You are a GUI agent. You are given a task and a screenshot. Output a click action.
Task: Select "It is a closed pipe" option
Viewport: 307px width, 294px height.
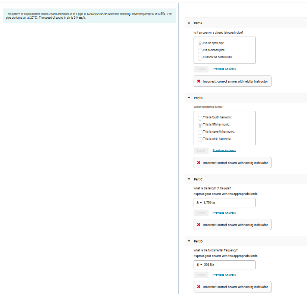coord(200,50)
